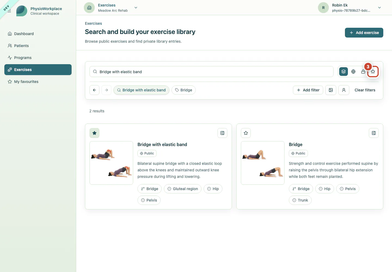Click Hip tag on the Bridge card

click(x=324, y=189)
